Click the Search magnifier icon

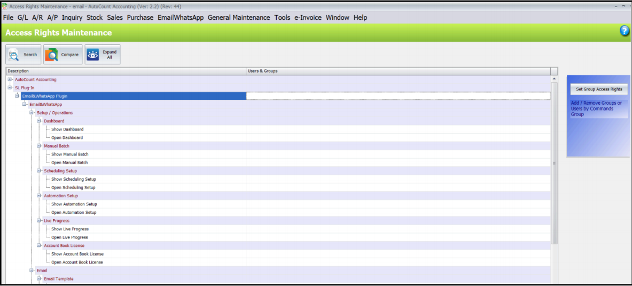[x=14, y=55]
